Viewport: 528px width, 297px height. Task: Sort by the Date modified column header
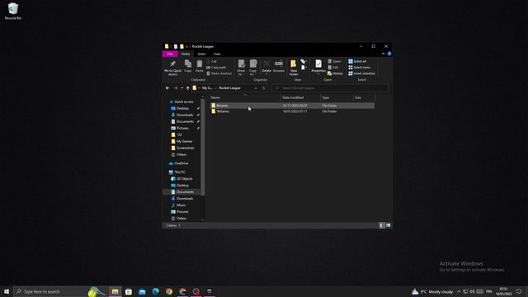coord(300,97)
